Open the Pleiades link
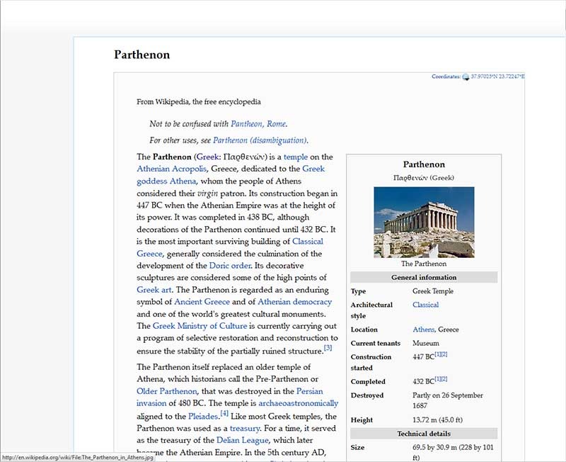This screenshot has width=566, height=462. click(x=203, y=417)
